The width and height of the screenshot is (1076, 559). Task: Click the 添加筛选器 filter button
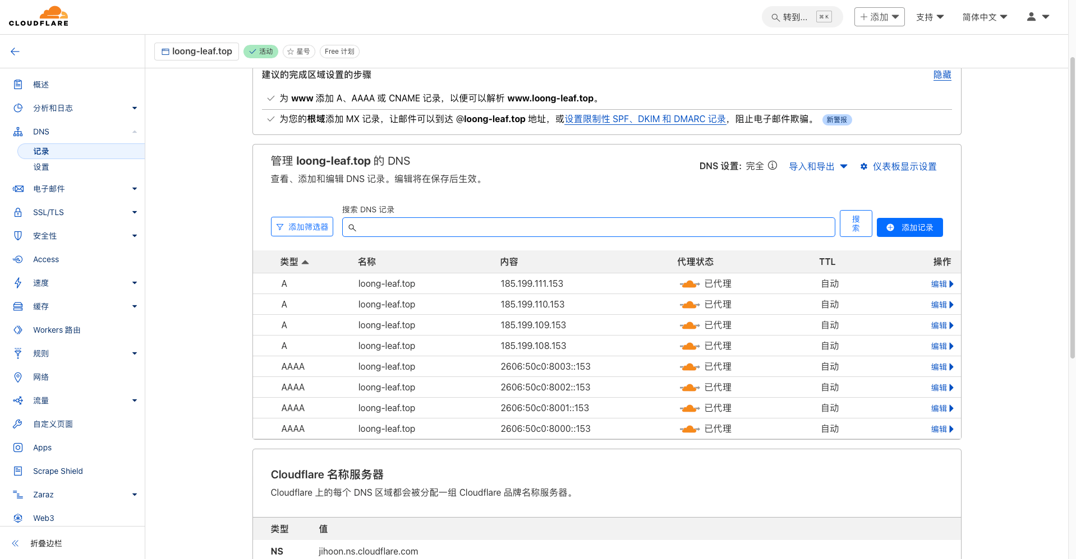click(302, 227)
